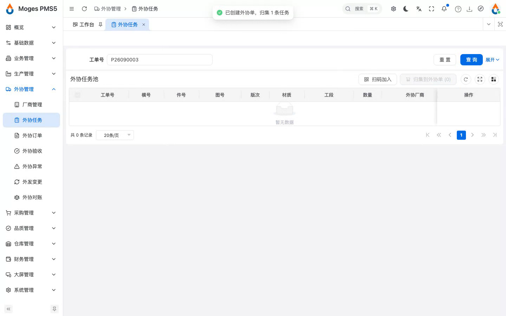The height and width of the screenshot is (316, 506).
Task: Click the 重置 reset button
Action: pyautogui.click(x=445, y=60)
